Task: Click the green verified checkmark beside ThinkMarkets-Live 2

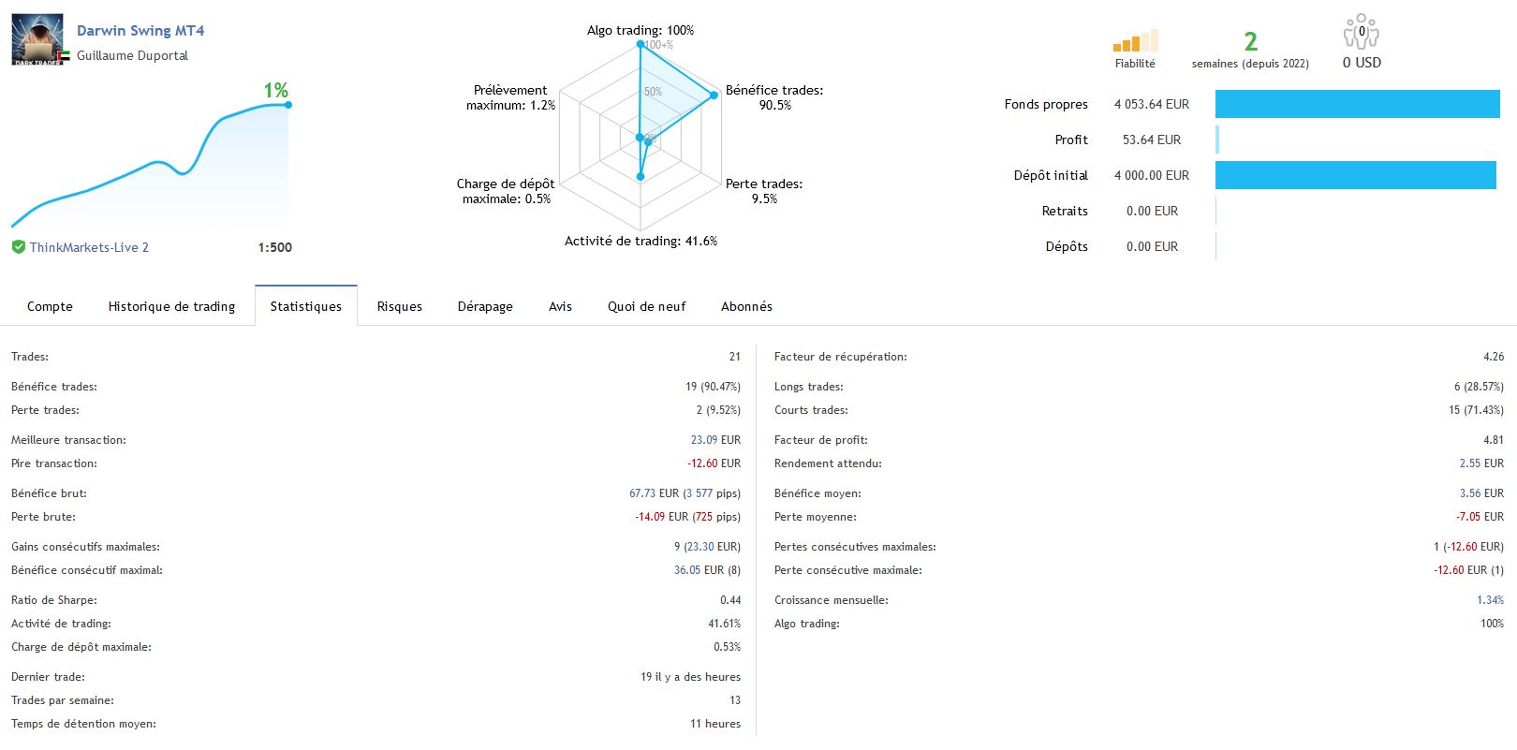Action: click(x=18, y=247)
